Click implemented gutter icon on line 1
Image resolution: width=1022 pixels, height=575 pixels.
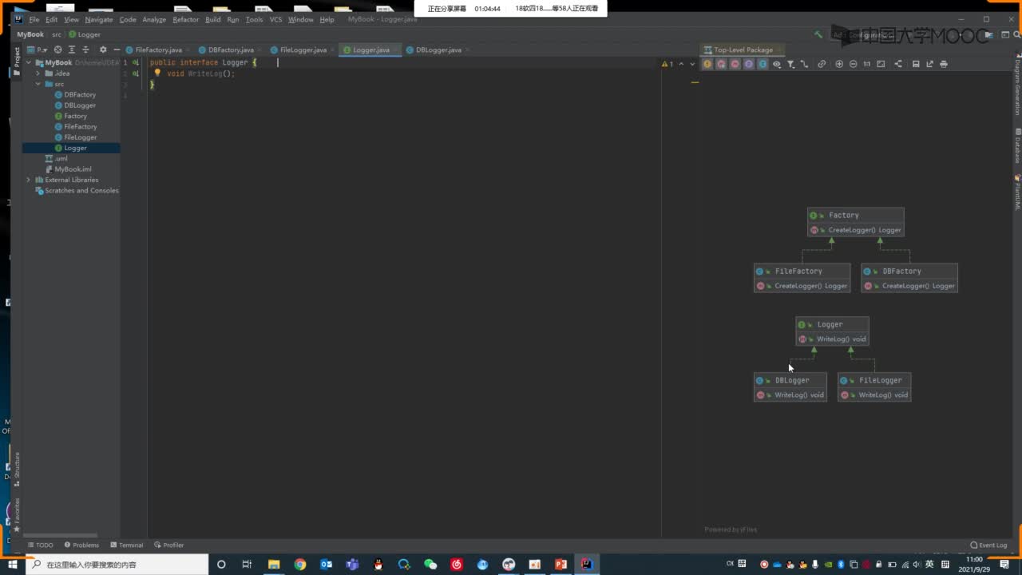pos(136,62)
